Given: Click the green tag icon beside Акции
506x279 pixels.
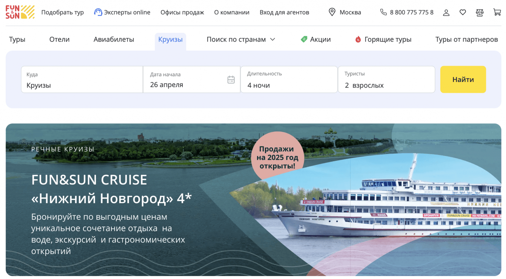Looking at the screenshot, I should pyautogui.click(x=304, y=39).
